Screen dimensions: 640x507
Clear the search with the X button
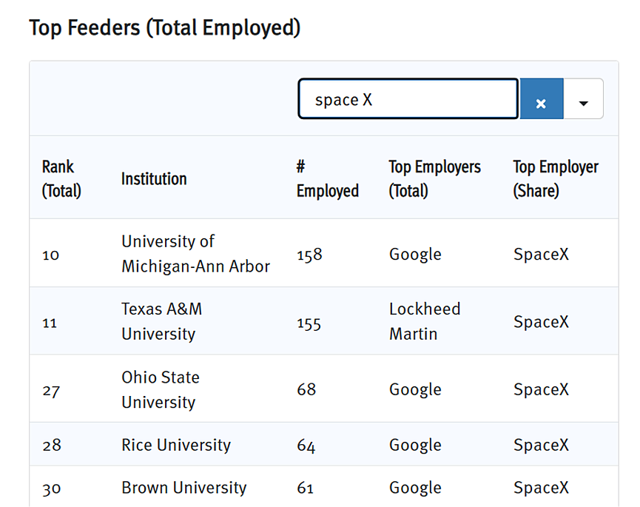coord(541,98)
